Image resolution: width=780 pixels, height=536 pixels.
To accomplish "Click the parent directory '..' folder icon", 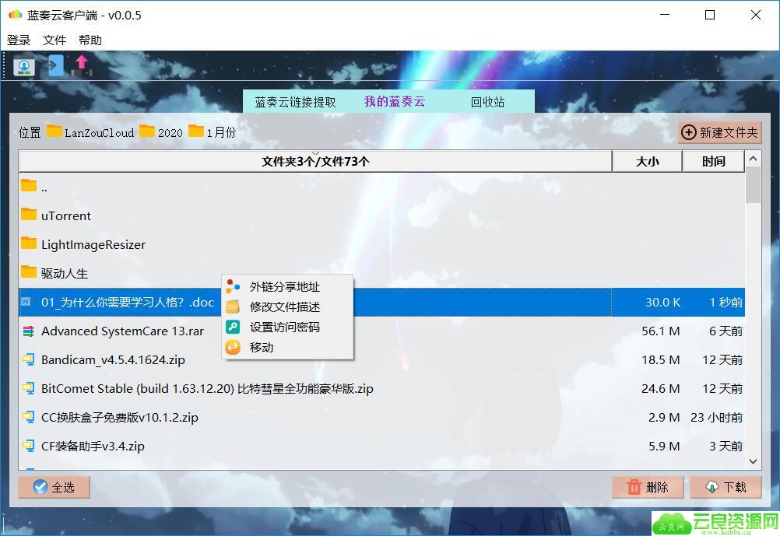I will [29, 185].
